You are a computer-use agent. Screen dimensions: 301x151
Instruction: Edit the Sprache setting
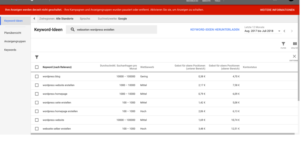85,19
